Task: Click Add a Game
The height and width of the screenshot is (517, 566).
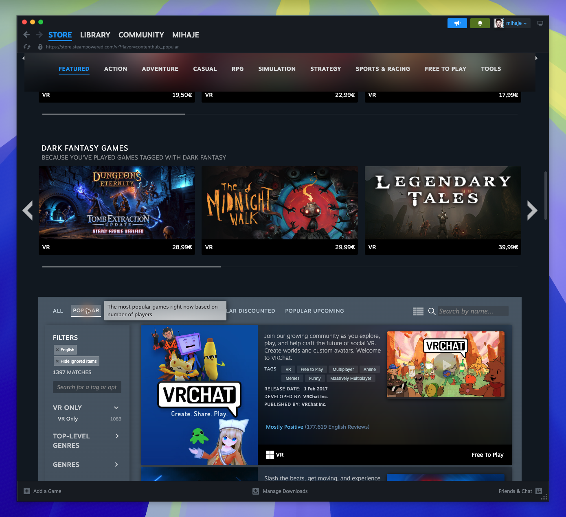Action: click(x=43, y=491)
